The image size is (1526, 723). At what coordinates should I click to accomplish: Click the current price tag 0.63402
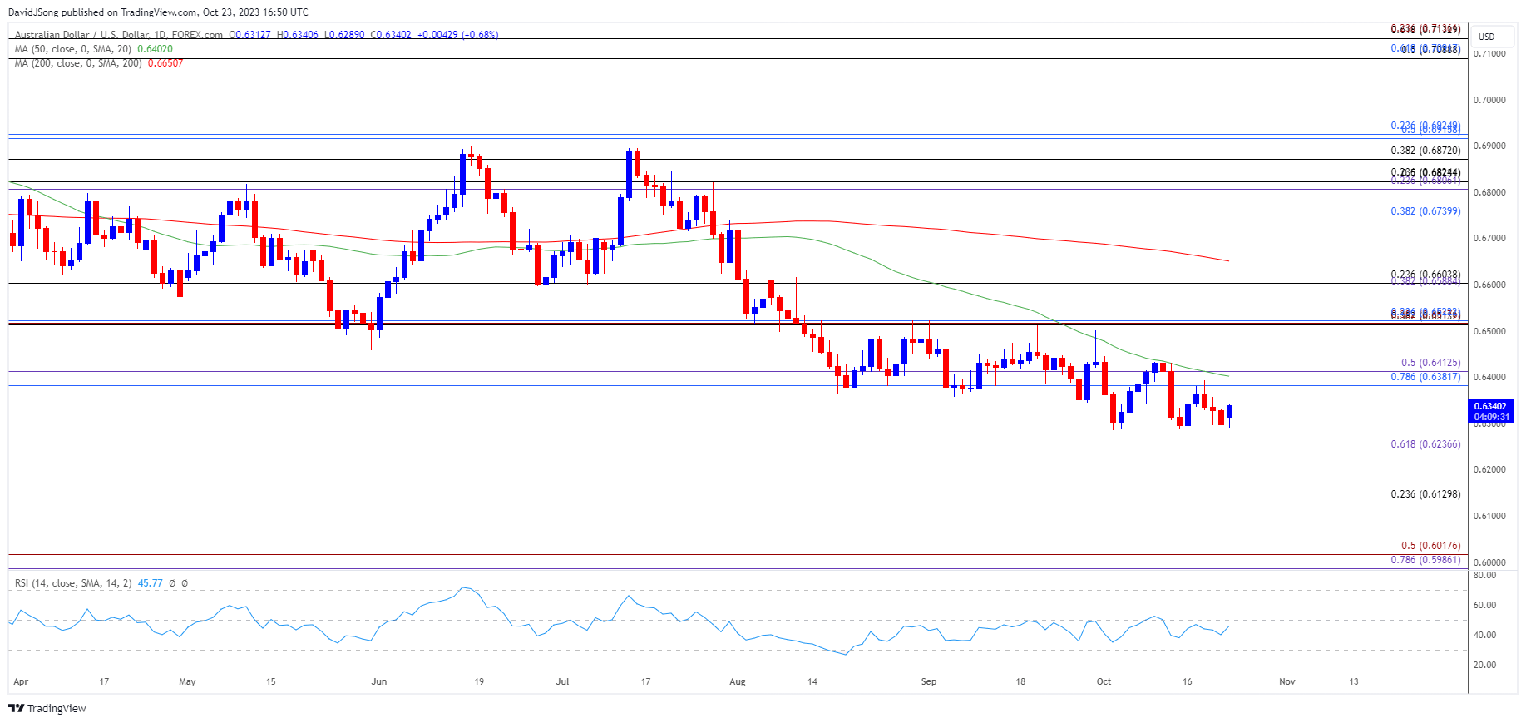1490,407
